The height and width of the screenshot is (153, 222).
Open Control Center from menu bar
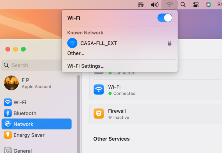tap(196, 5)
